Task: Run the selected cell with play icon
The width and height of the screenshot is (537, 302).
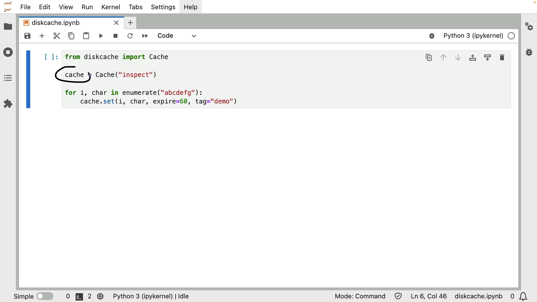Action: [101, 36]
